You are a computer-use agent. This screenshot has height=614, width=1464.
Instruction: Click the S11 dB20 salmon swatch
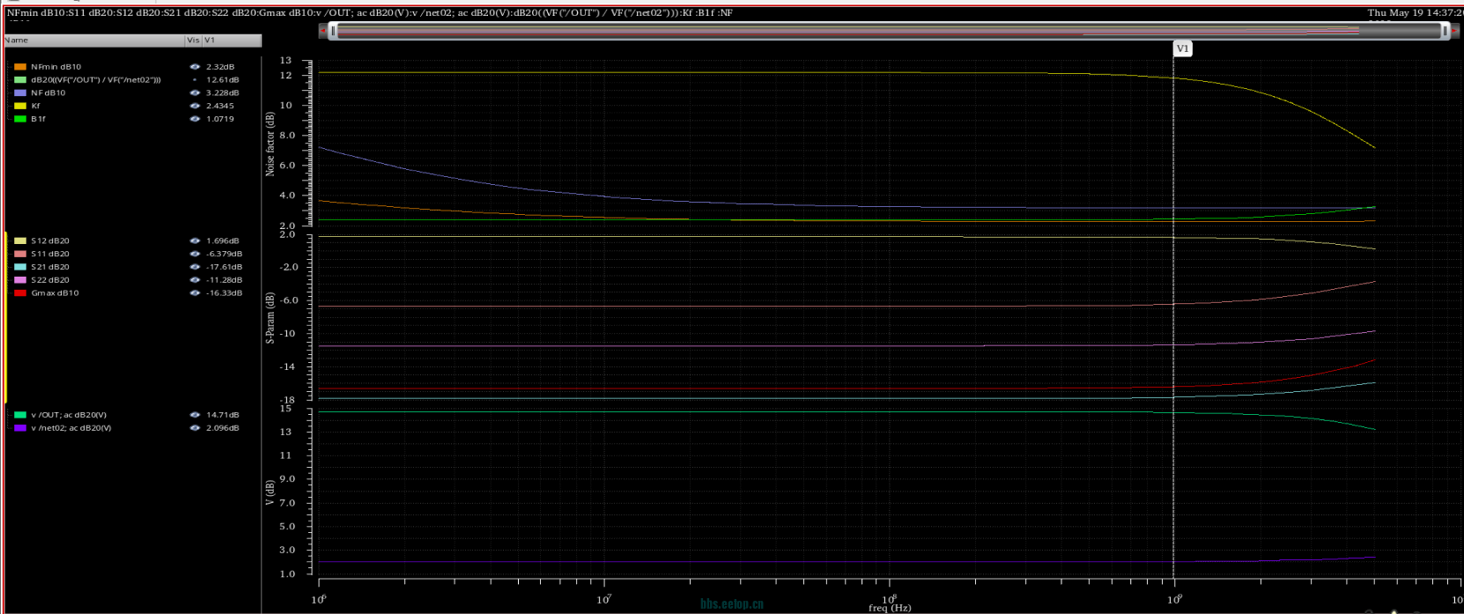(x=20, y=254)
